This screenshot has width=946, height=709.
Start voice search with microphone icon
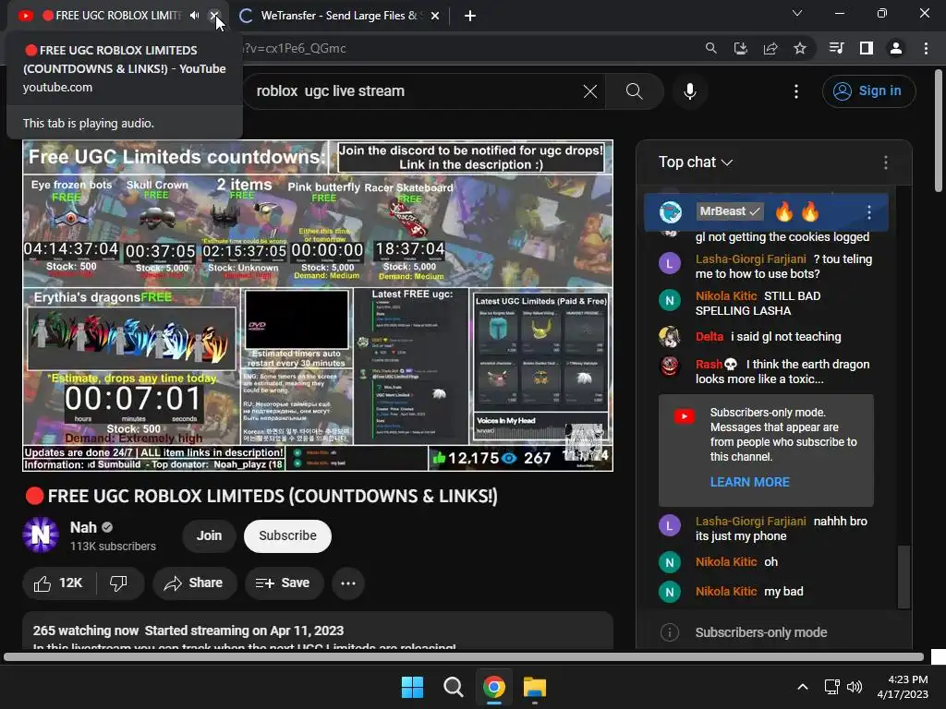click(690, 91)
